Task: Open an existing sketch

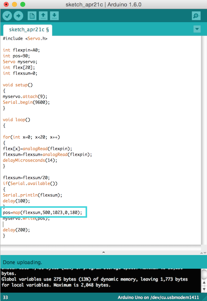Action: click(43, 16)
